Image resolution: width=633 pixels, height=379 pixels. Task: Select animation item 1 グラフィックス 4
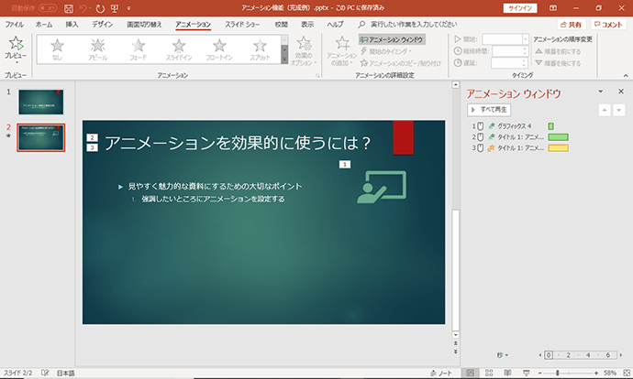click(513, 126)
